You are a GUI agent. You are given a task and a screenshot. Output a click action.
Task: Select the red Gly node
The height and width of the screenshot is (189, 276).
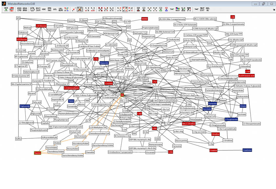123,95
